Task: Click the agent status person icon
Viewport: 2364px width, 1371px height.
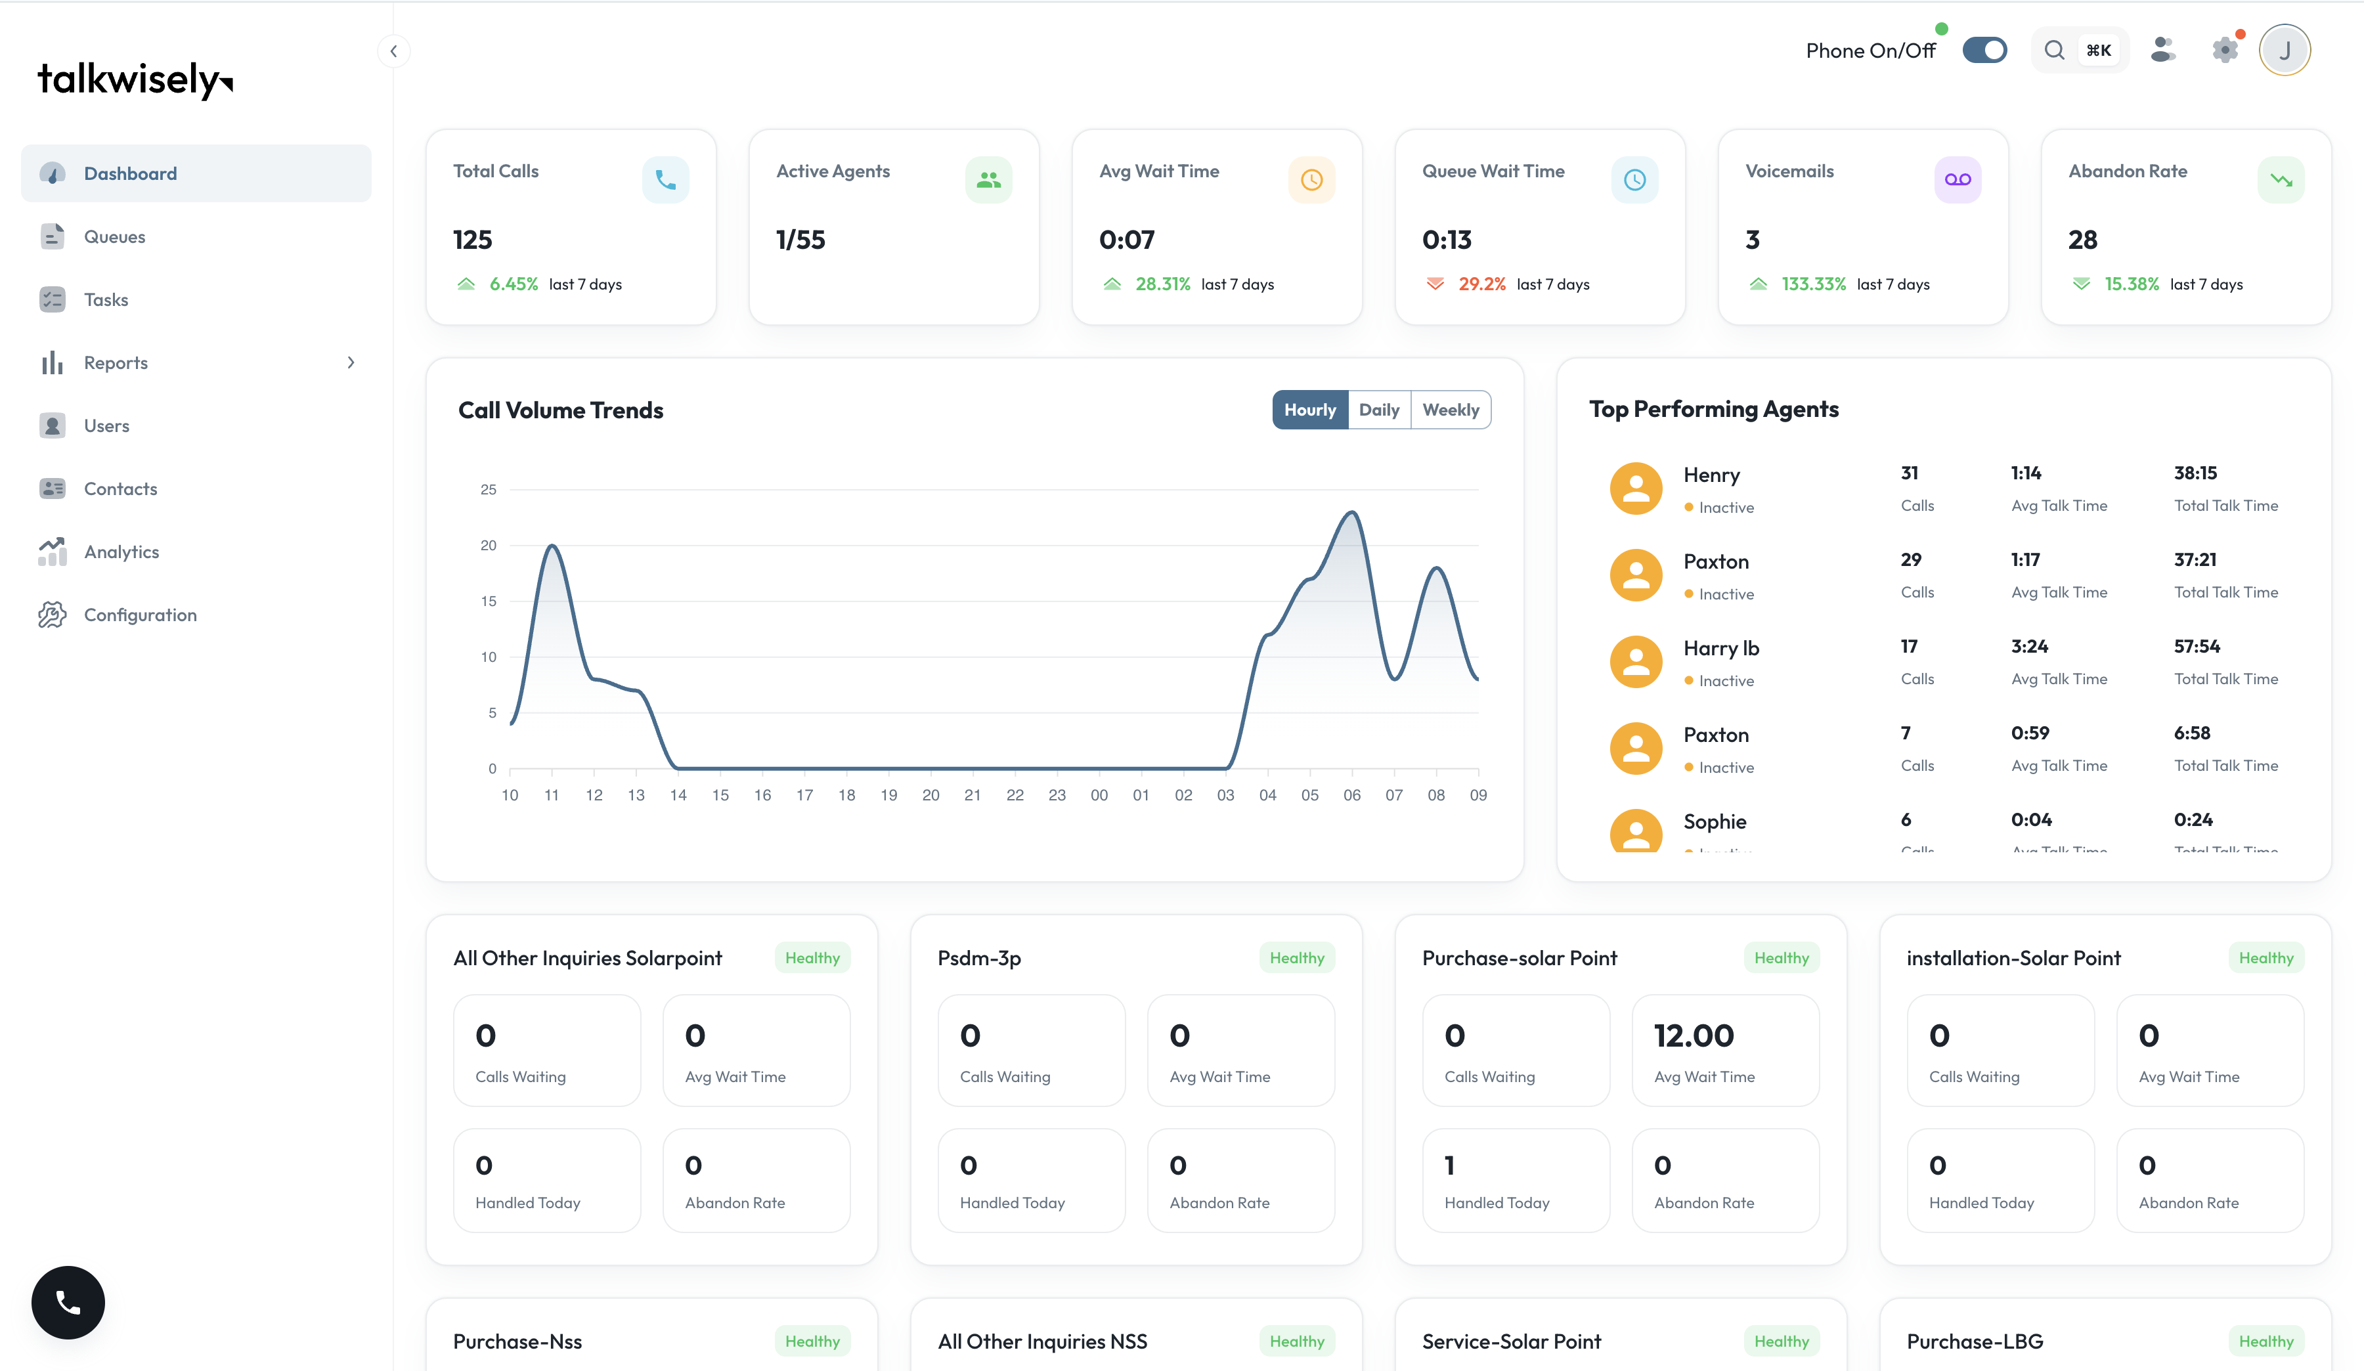Action: pyautogui.click(x=2162, y=50)
